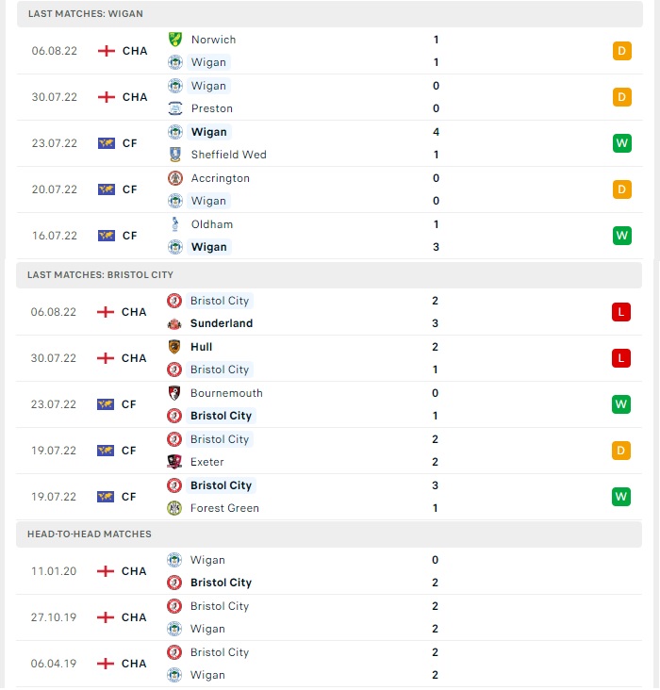Click the Accrington club crest icon
The width and height of the screenshot is (660, 690).
tap(175, 178)
